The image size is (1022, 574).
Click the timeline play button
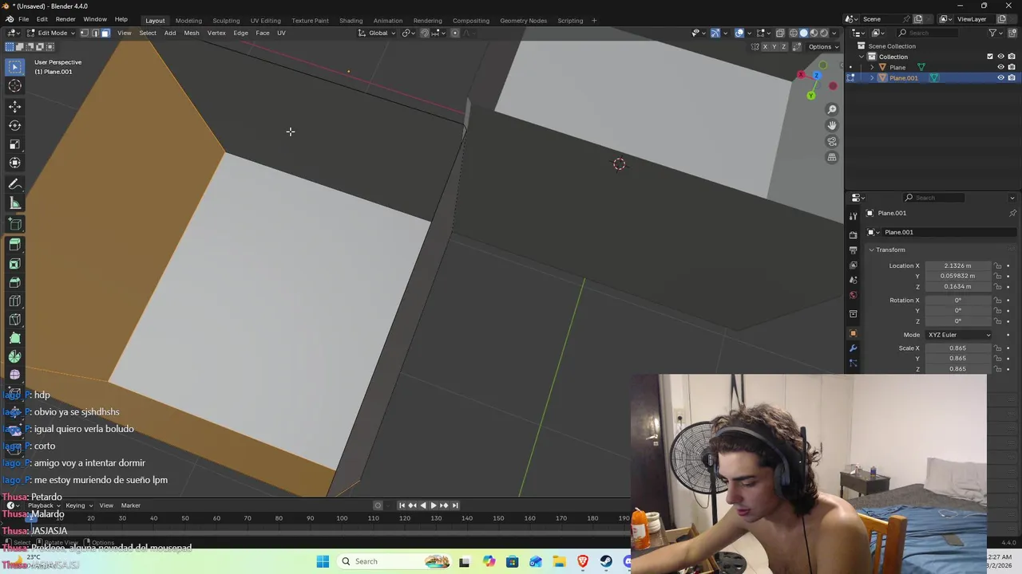click(433, 505)
